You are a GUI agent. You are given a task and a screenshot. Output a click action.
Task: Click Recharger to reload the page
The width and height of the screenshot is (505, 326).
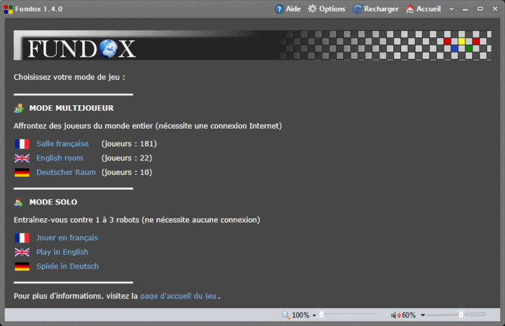tap(376, 9)
